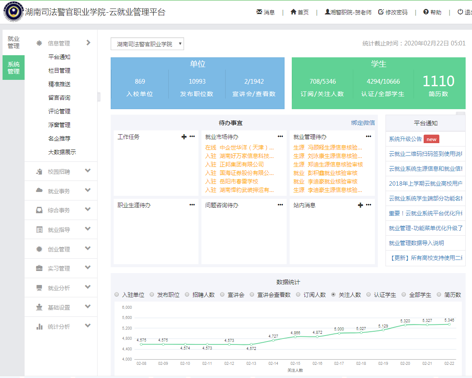Click the 修改密码 edit icon
This screenshot has width=472, height=378.
(381, 12)
